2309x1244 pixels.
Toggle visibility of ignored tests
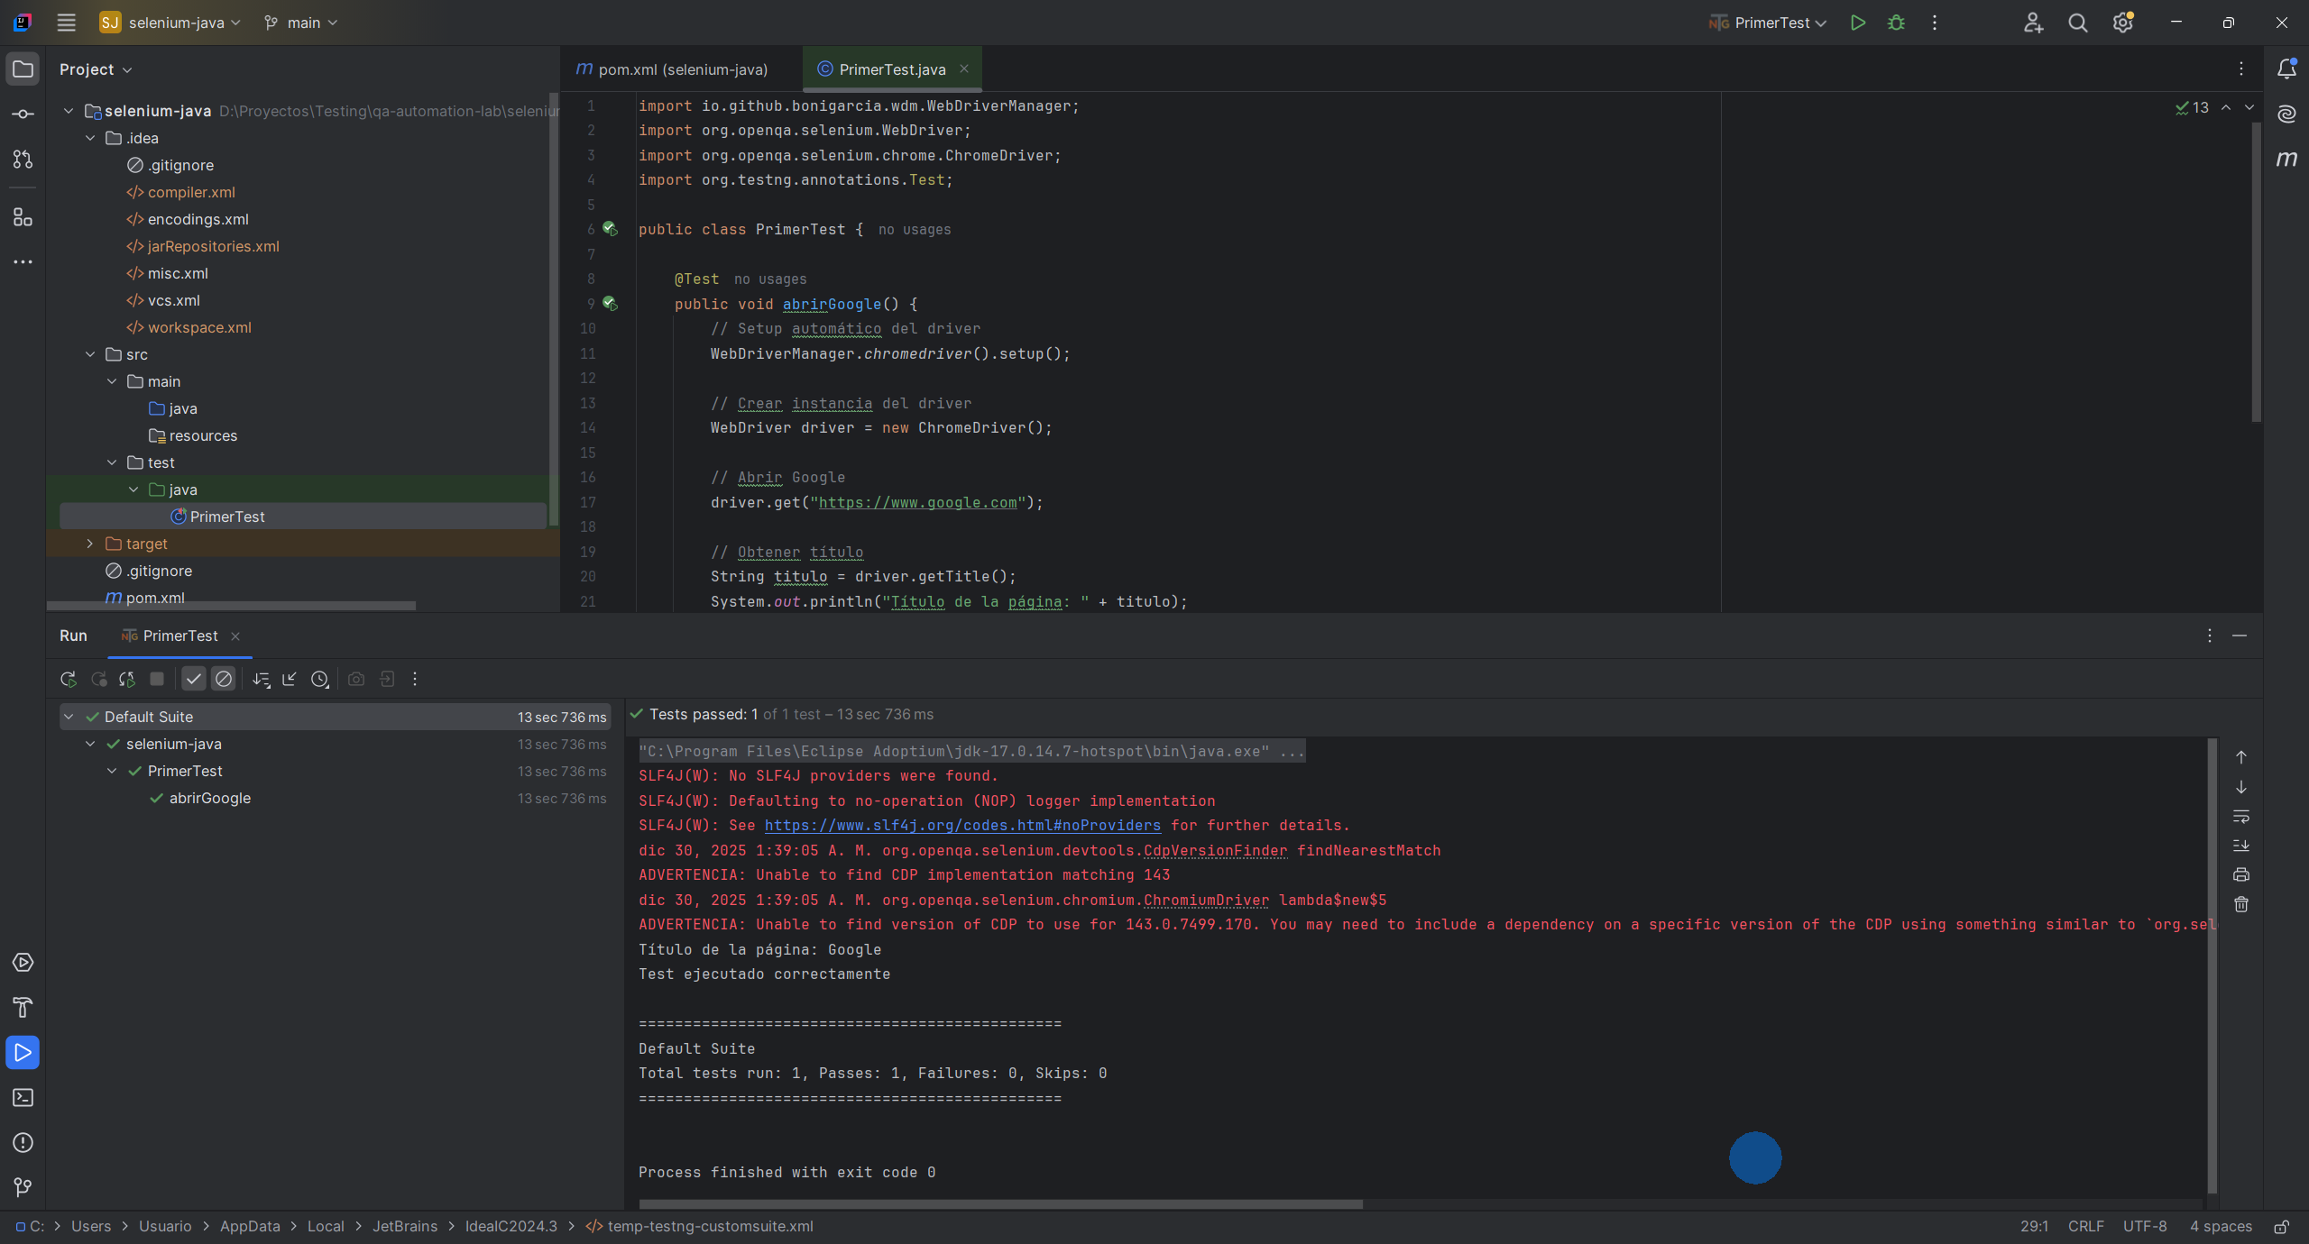pos(224,679)
